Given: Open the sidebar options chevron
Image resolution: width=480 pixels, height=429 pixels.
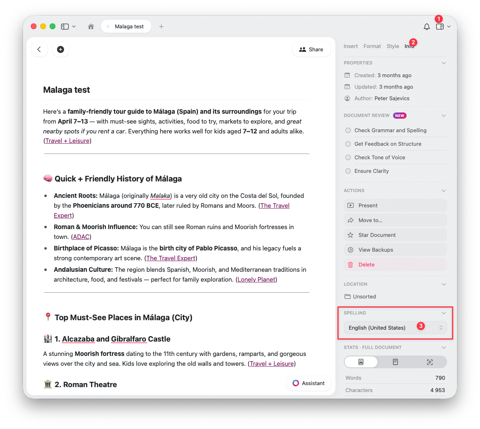Looking at the screenshot, I should coord(74,27).
